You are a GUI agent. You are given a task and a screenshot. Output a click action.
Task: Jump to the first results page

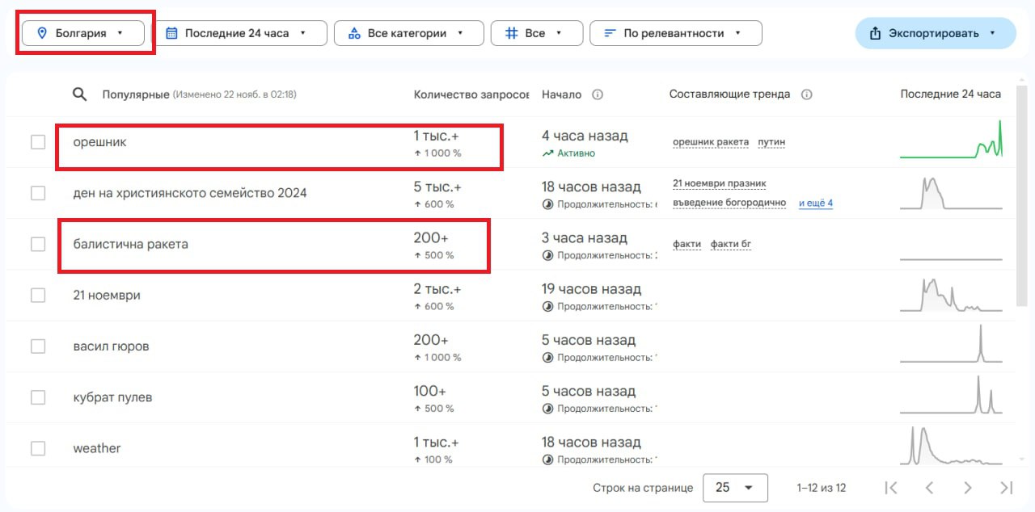(891, 487)
